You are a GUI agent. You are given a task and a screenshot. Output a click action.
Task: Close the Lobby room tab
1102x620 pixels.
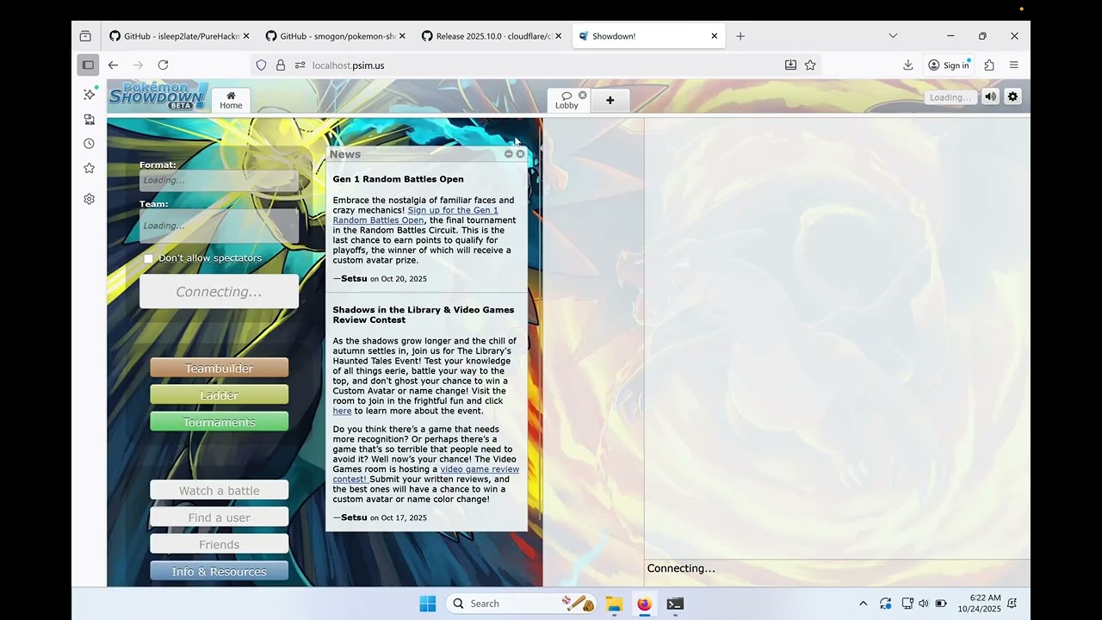point(583,95)
